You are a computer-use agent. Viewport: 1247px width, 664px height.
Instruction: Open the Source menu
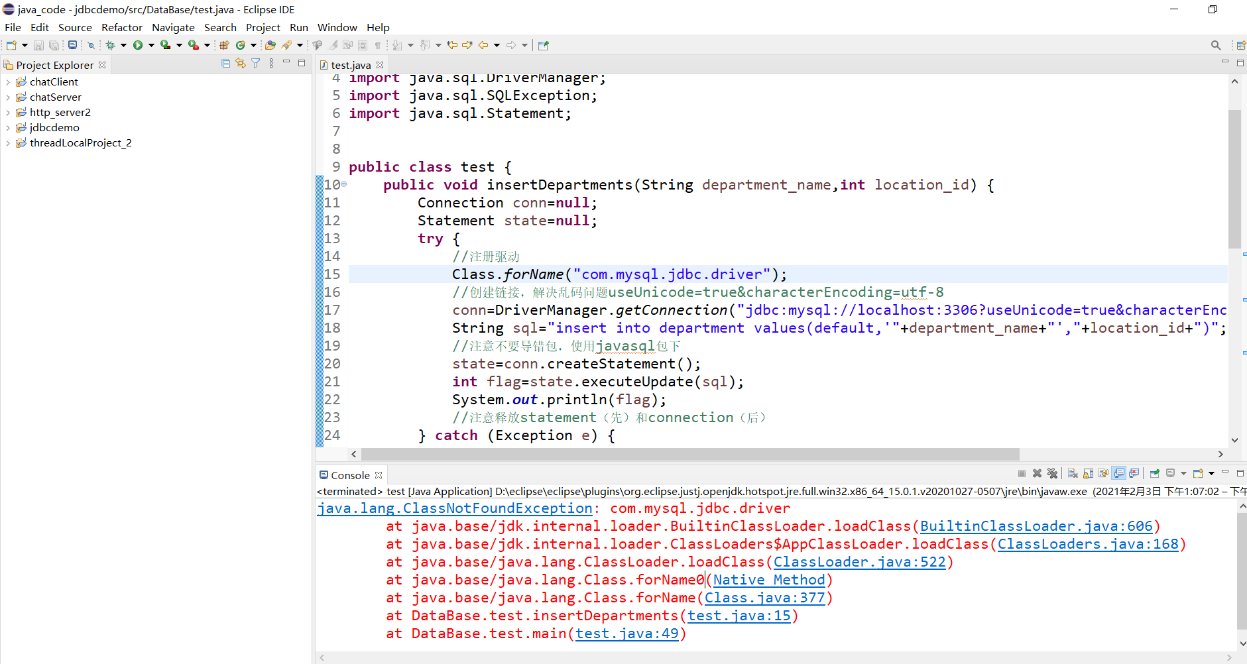75,27
